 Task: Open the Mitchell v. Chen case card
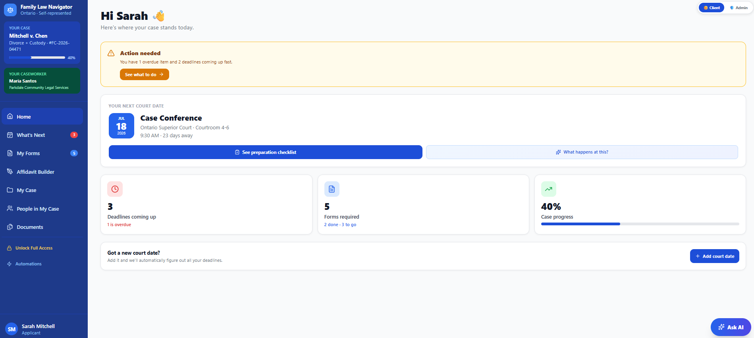pos(42,43)
